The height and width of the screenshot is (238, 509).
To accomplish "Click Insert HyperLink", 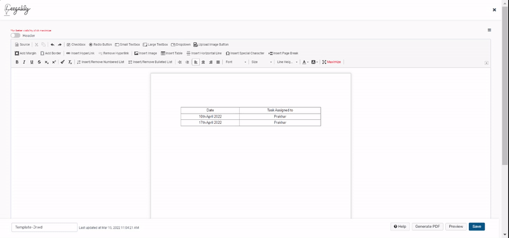I will (x=80, y=53).
